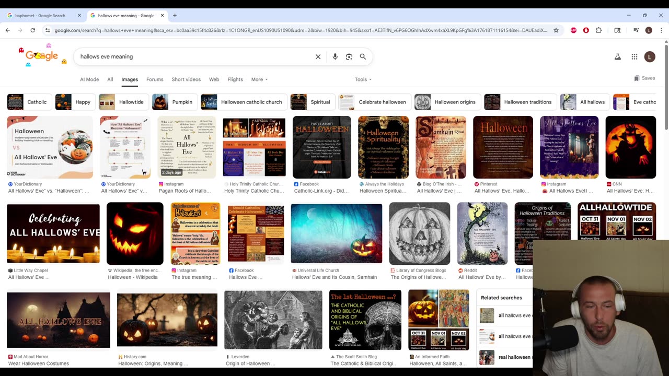
Task: Open the Short videos tab
Action: pyautogui.click(x=186, y=79)
